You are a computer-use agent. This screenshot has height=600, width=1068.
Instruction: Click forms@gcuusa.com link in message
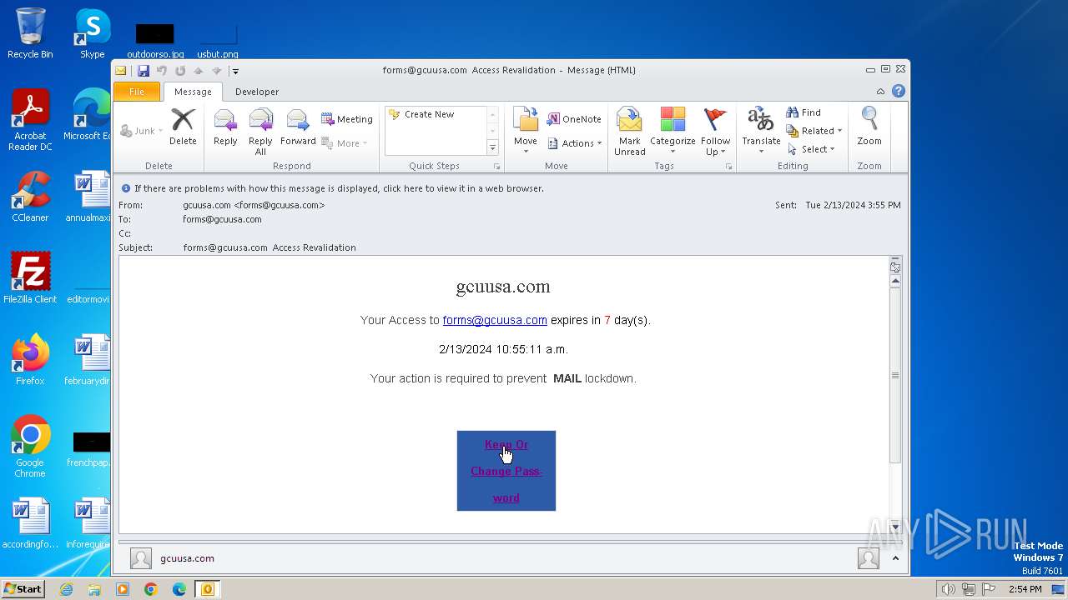coord(495,320)
